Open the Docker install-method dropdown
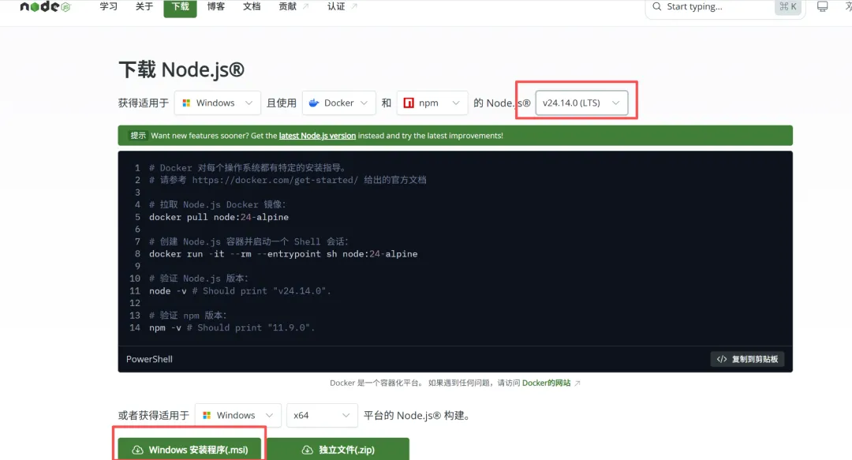Image resolution: width=852 pixels, height=460 pixels. pyautogui.click(x=339, y=103)
